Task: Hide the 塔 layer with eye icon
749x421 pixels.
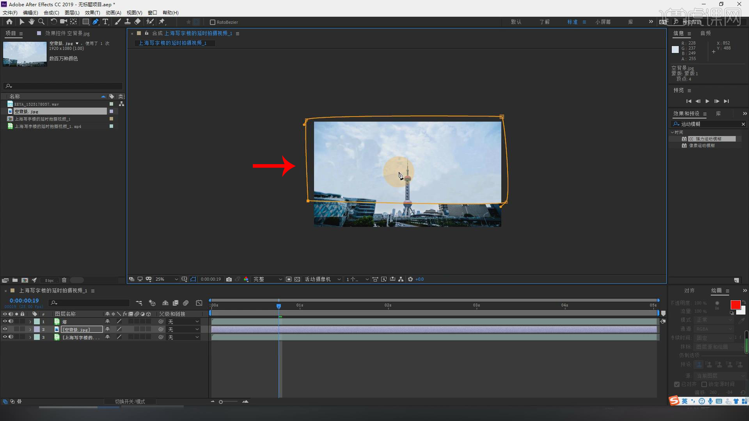Action: (5, 321)
